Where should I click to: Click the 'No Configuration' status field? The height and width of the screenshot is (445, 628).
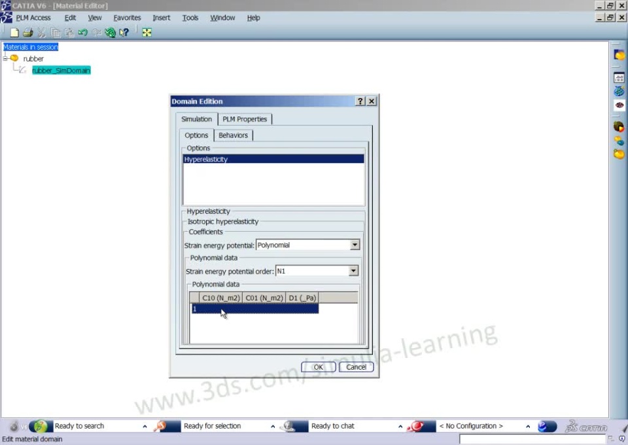pyautogui.click(x=479, y=426)
